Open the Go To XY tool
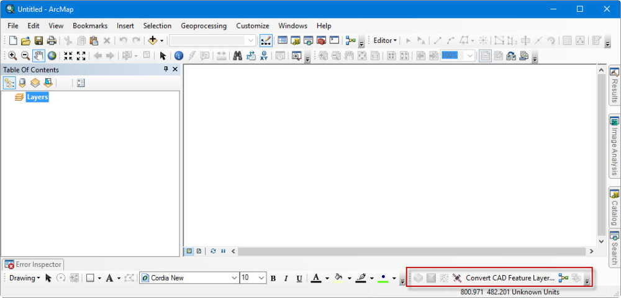 (x=264, y=56)
